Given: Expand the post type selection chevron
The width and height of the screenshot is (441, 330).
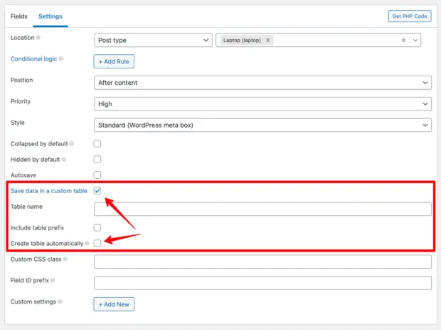Looking at the screenshot, I should click(x=415, y=40).
